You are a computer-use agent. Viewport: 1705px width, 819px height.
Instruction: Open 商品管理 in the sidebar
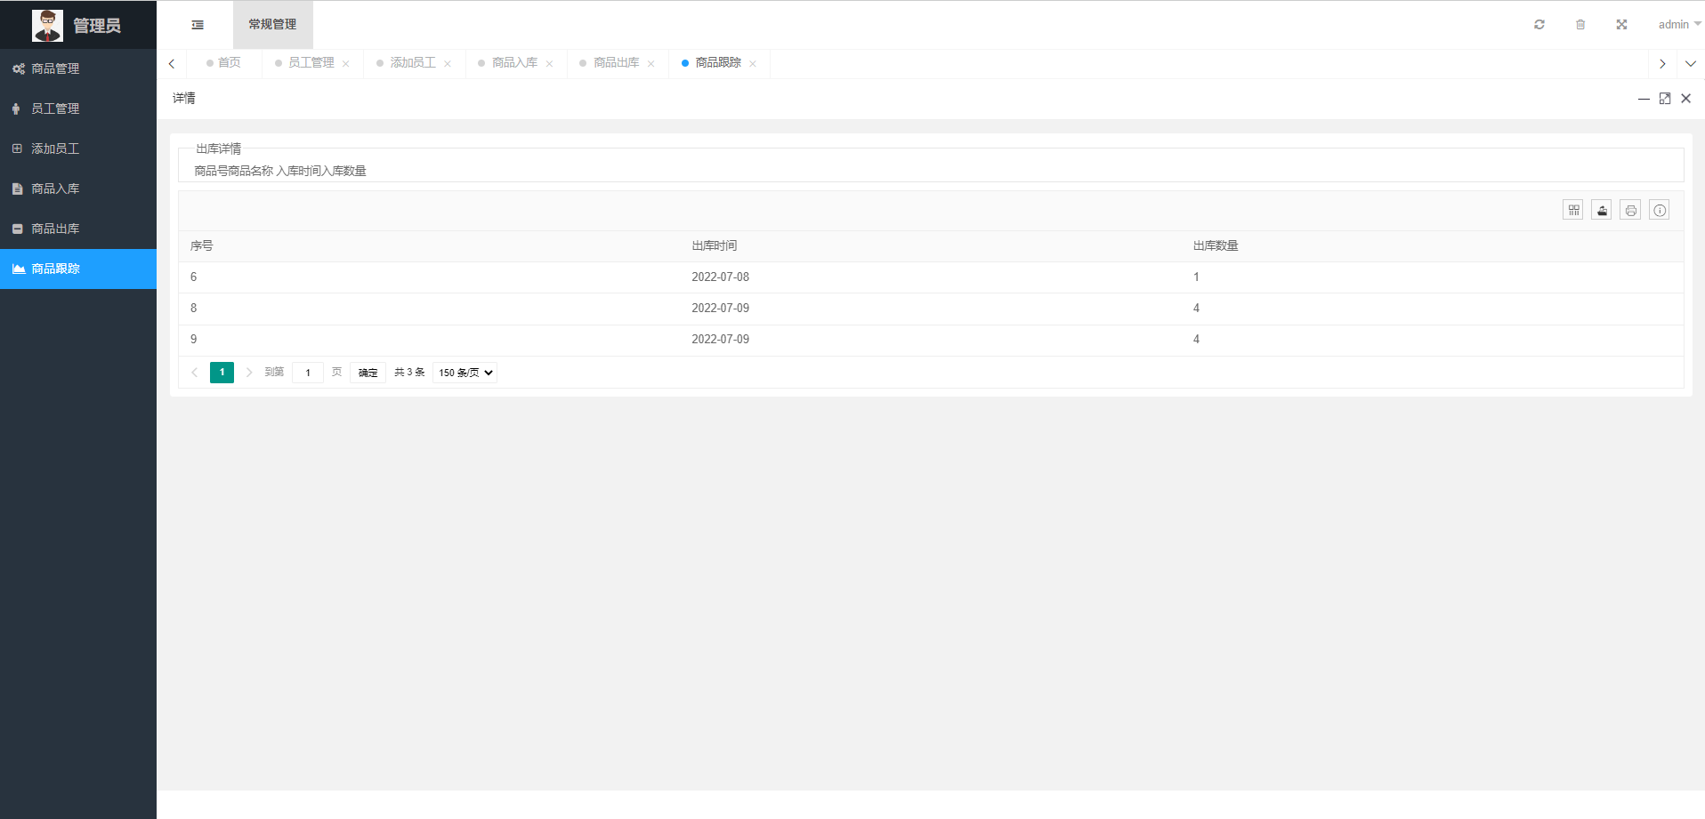[x=78, y=68]
